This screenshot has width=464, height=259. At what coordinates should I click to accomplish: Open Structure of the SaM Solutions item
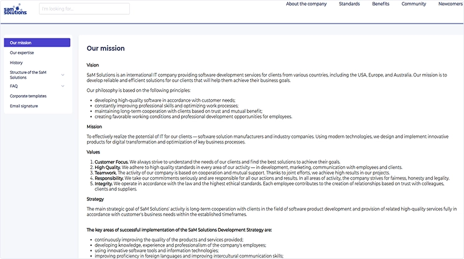click(28, 75)
